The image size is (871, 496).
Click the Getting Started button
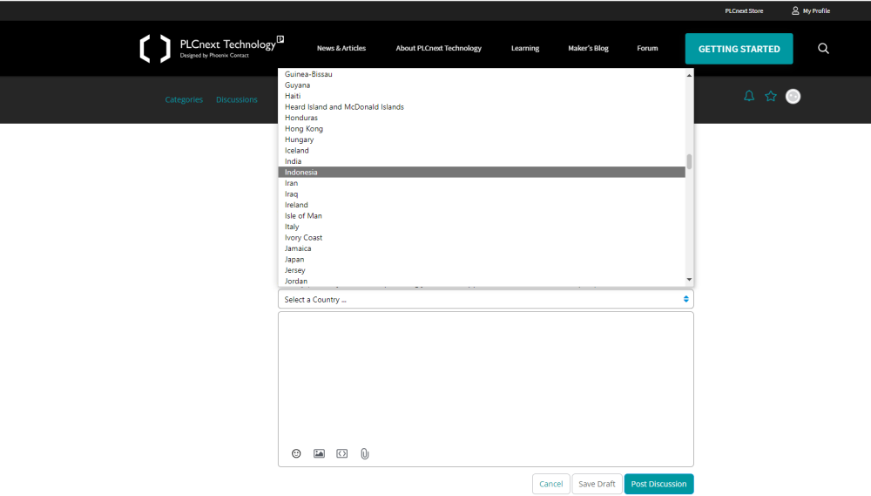tap(739, 49)
